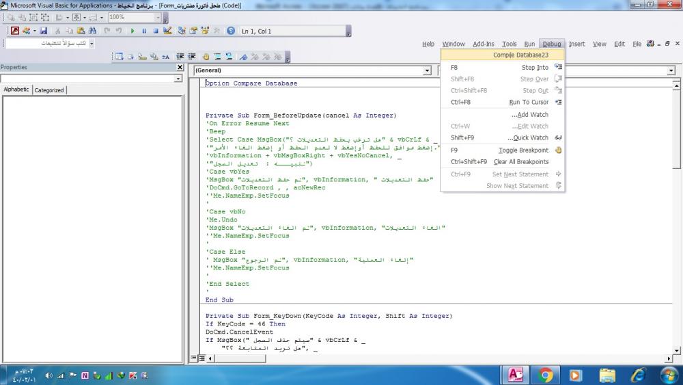Viewport: 683px width, 385px height.
Task: Click the volume speaker tray icon
Action: (48, 375)
